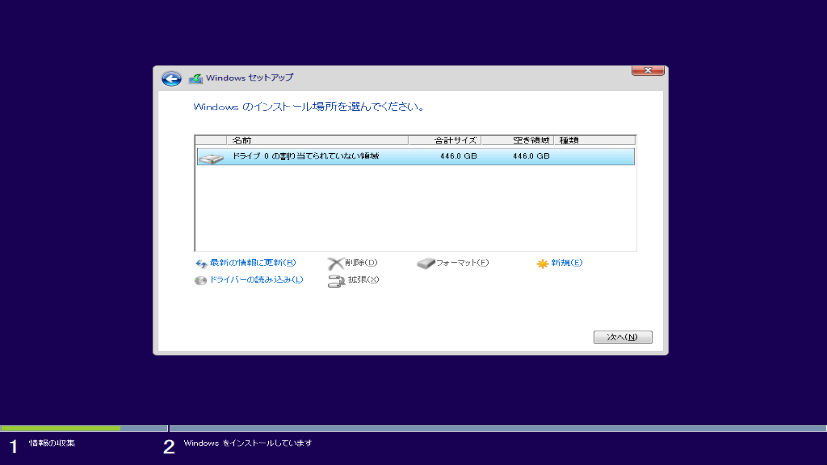
Task: Click step 2 Windows をインストールしています label
Action: 247,443
